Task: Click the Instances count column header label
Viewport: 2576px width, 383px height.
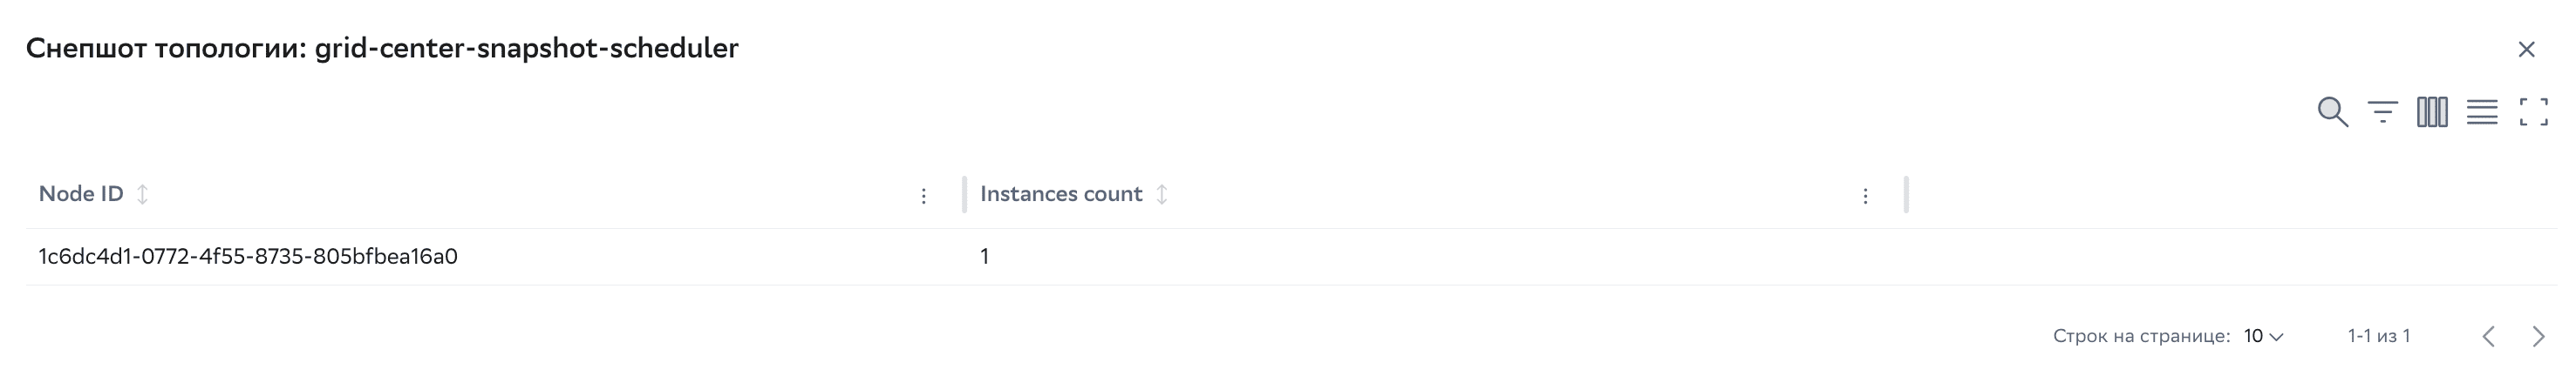Action: tap(1061, 194)
